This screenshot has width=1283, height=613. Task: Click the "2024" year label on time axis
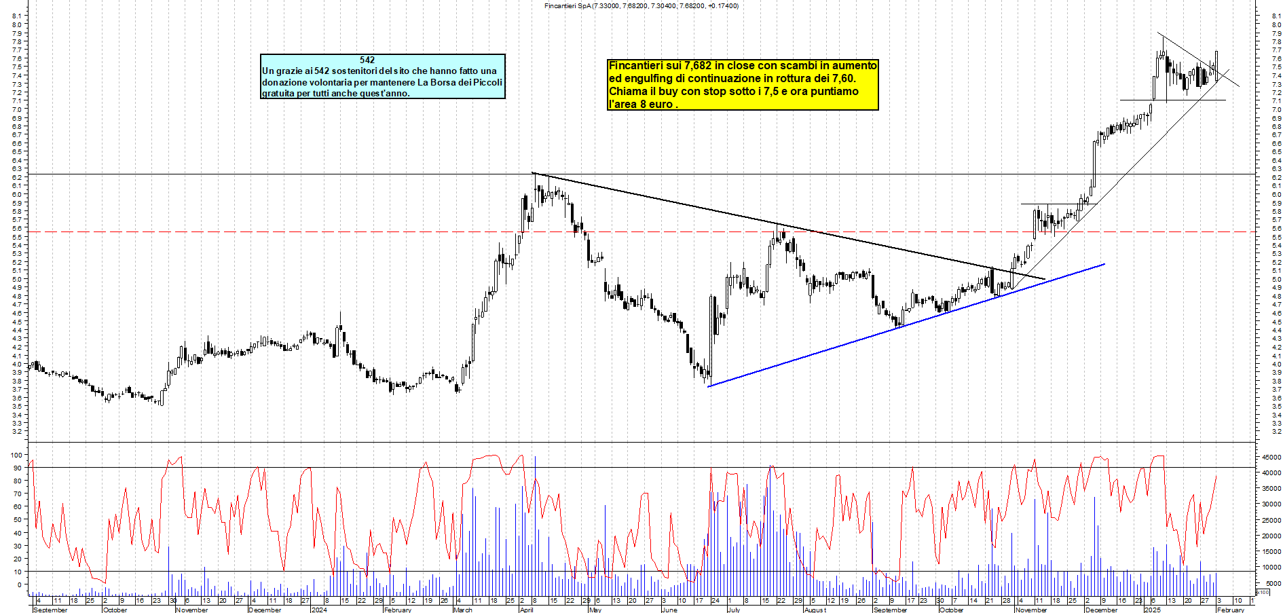pyautogui.click(x=318, y=610)
